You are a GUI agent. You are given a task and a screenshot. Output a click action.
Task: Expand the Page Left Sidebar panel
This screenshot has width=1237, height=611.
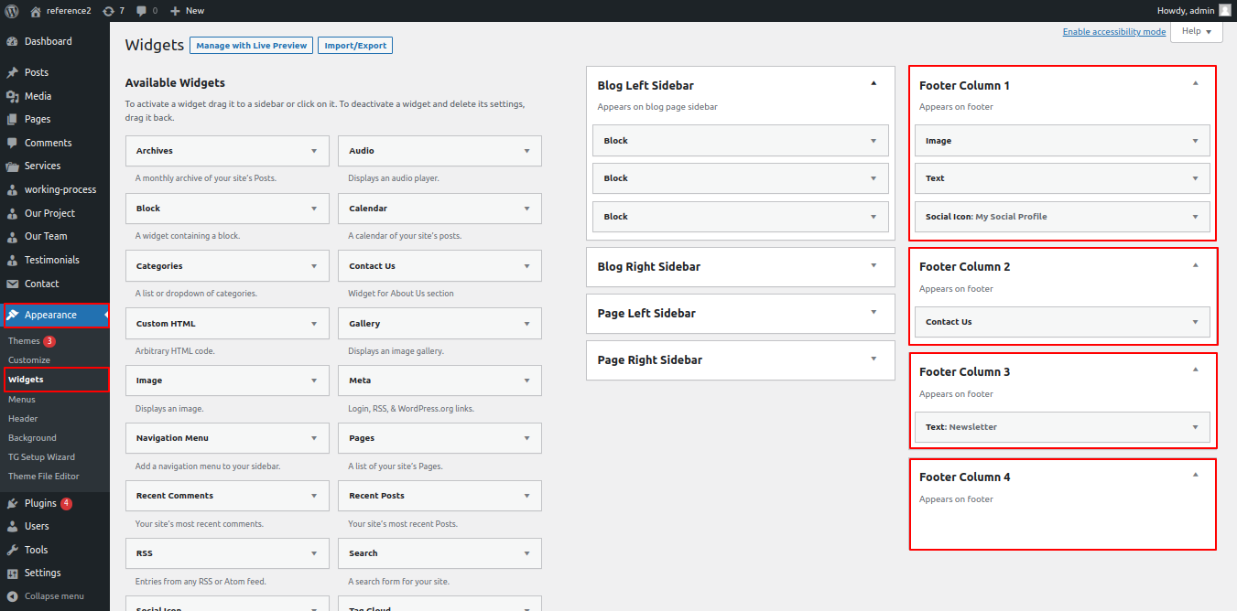click(x=873, y=312)
